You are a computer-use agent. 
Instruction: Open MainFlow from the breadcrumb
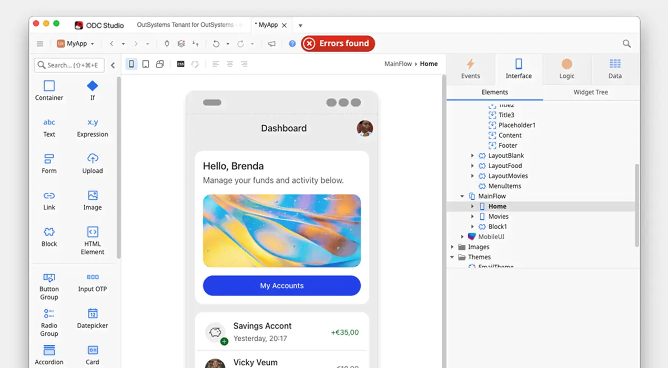[398, 63]
